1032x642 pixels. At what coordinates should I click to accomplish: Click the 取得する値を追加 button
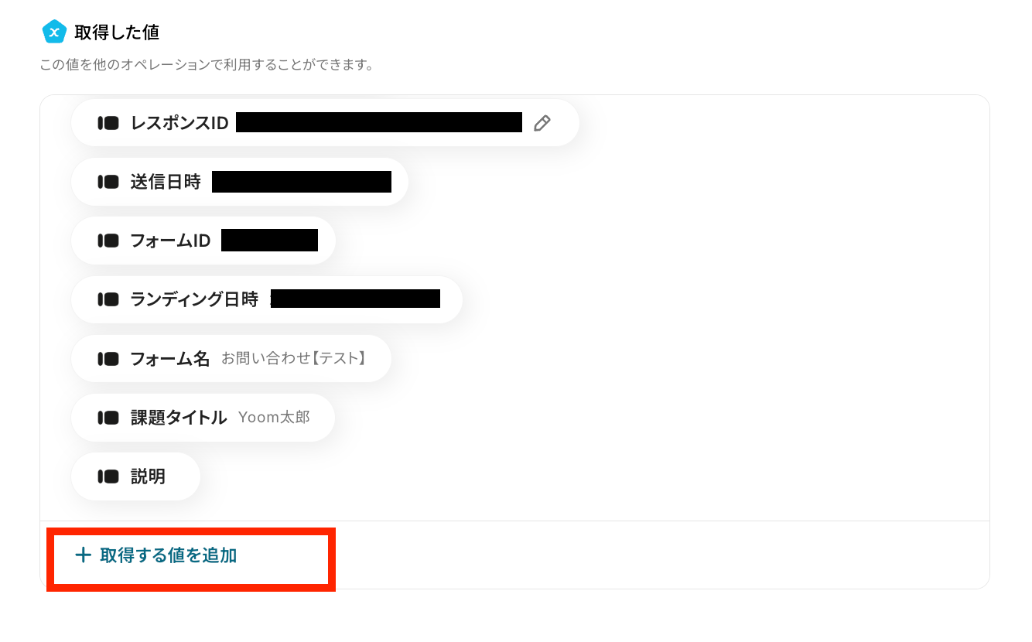(155, 555)
